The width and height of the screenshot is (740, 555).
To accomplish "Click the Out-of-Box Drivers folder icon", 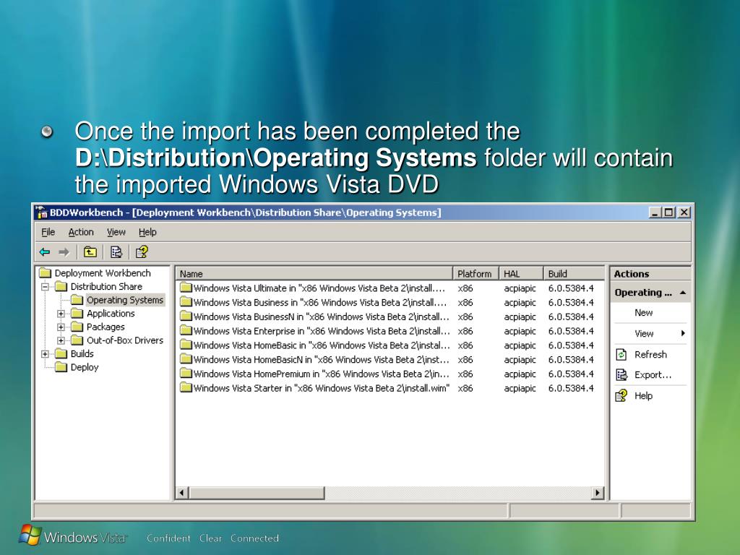I will tap(77, 340).
